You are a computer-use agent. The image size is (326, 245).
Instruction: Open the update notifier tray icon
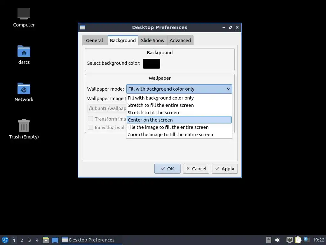pyautogui.click(x=306, y=239)
